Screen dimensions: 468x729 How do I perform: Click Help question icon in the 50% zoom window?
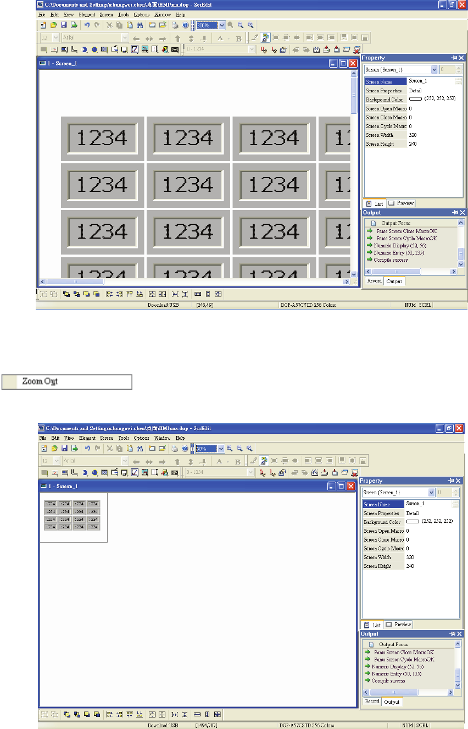[185, 448]
